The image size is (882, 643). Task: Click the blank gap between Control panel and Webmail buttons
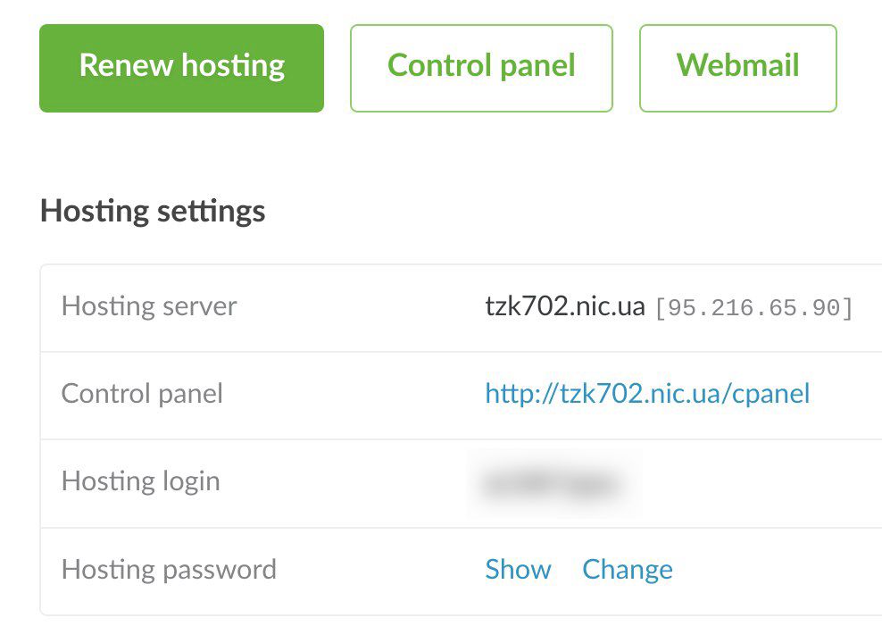click(x=626, y=68)
